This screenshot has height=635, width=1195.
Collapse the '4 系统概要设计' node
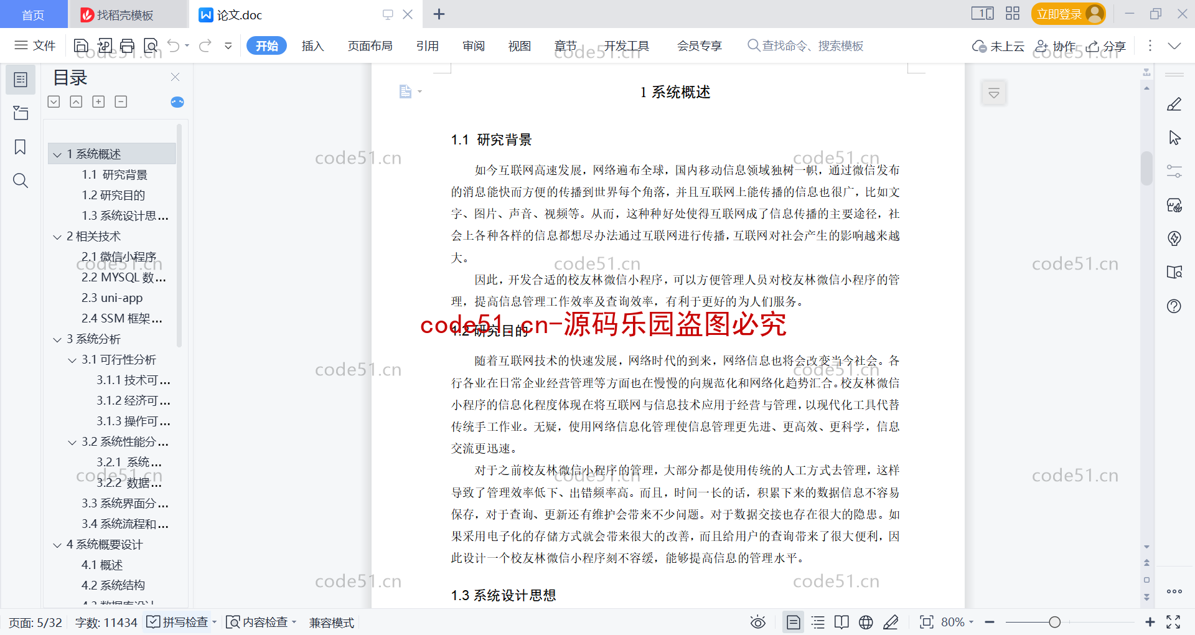(x=57, y=545)
